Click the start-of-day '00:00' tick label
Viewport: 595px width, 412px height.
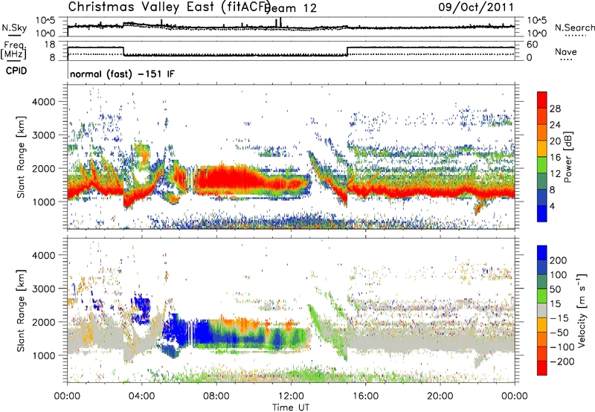[67, 396]
